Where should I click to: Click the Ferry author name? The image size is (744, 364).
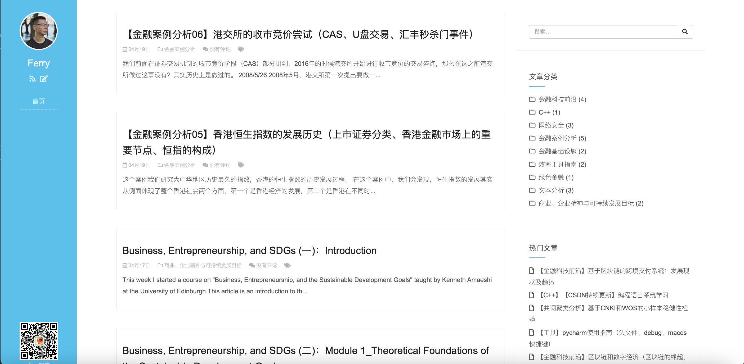[x=38, y=63]
